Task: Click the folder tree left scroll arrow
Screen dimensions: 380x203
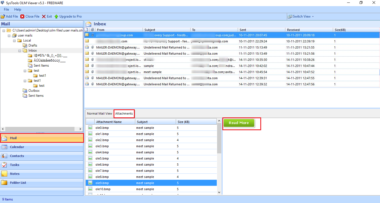Action: coord(3,129)
